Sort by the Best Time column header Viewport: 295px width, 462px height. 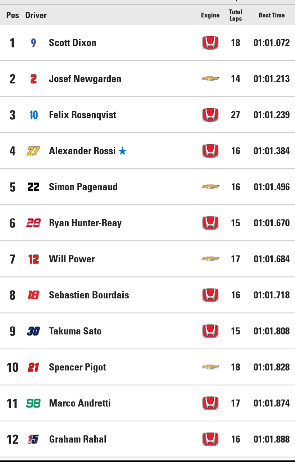coord(271,15)
